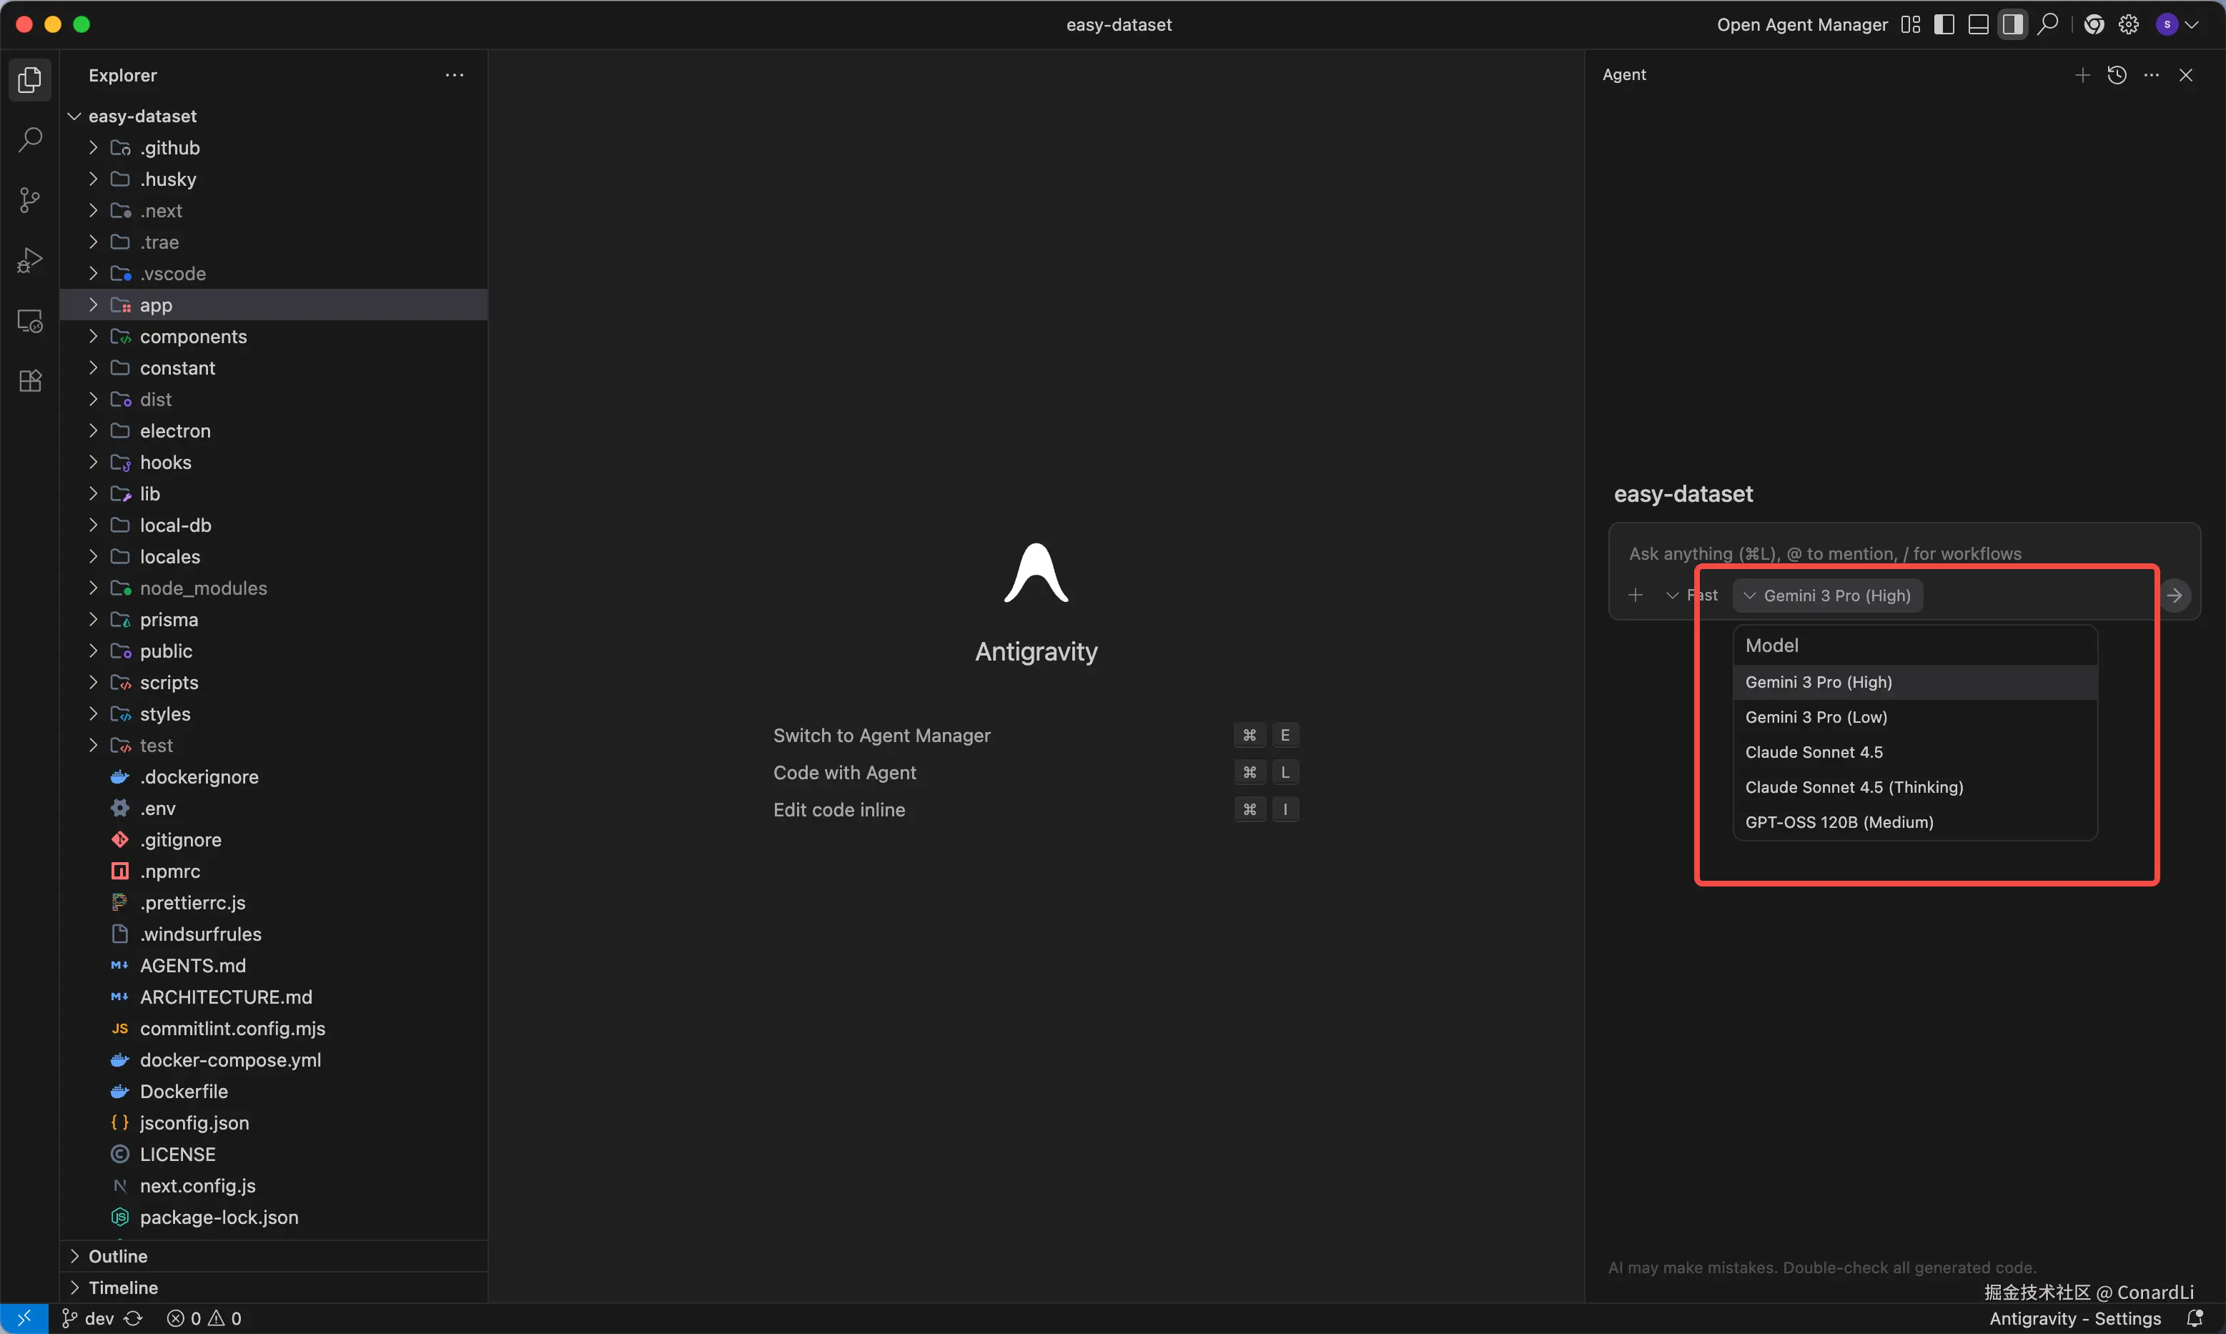
Task: Open the Extensions view icon
Action: point(29,381)
